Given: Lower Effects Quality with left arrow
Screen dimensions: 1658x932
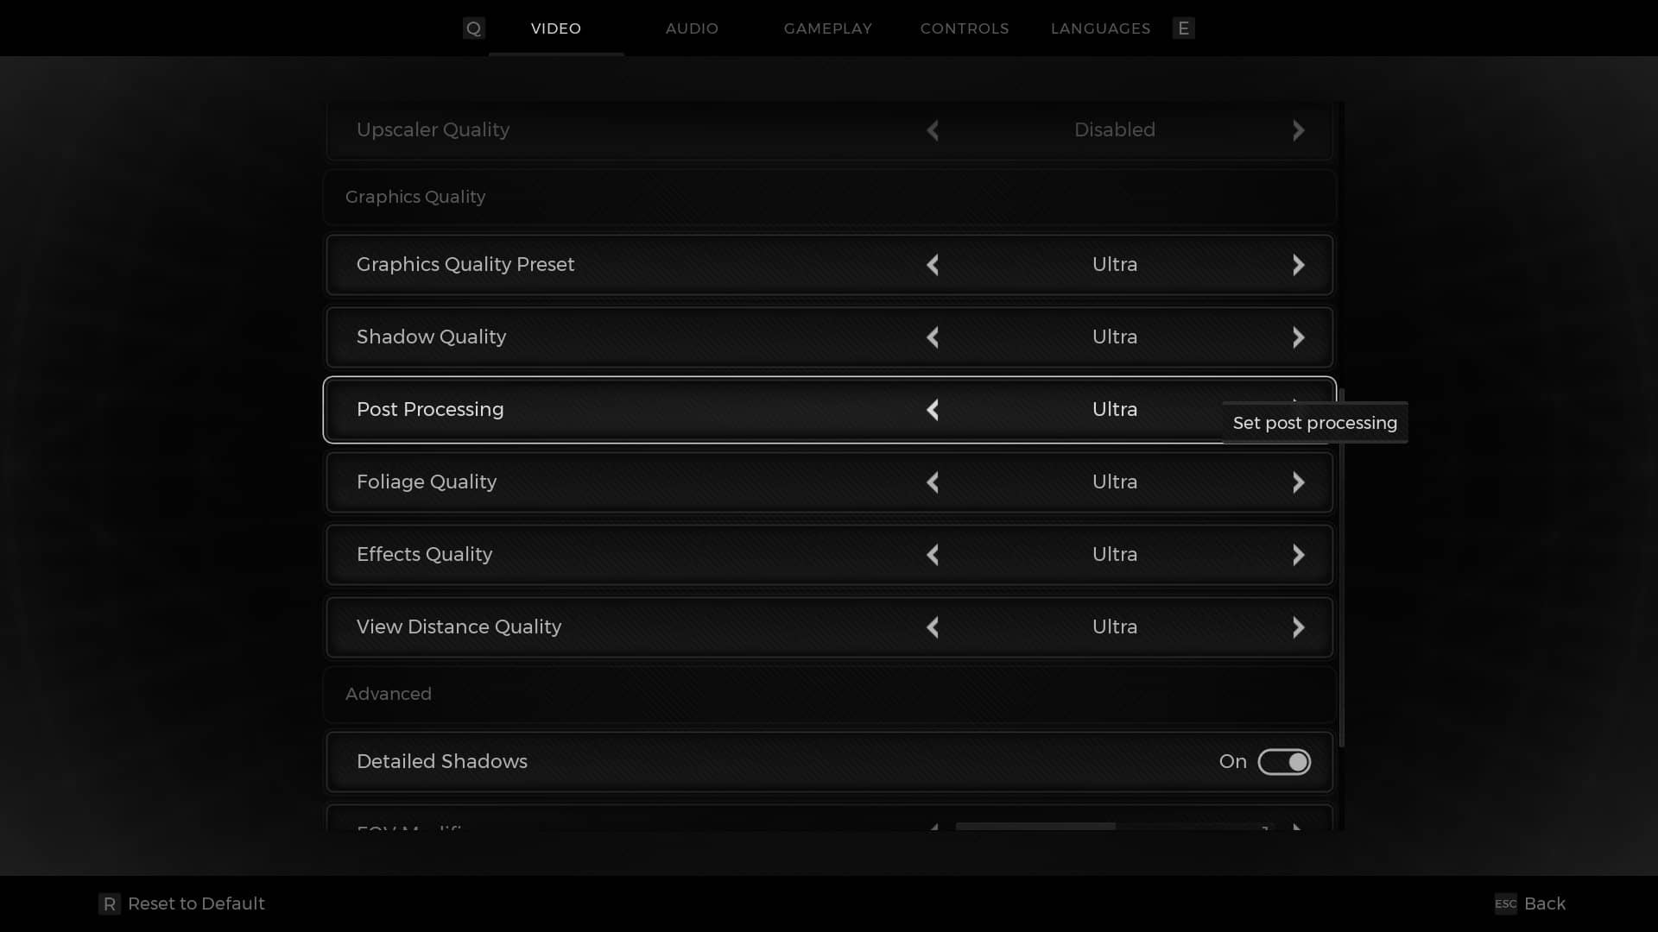Looking at the screenshot, I should tap(933, 555).
